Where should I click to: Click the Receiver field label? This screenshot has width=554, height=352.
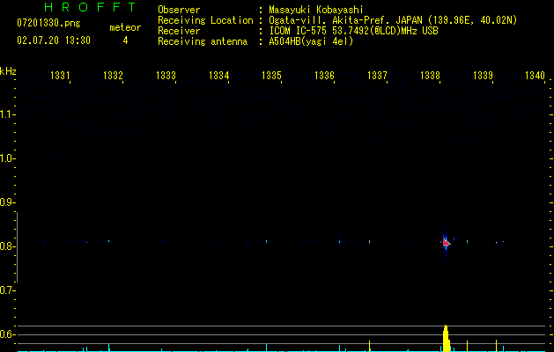point(179,31)
